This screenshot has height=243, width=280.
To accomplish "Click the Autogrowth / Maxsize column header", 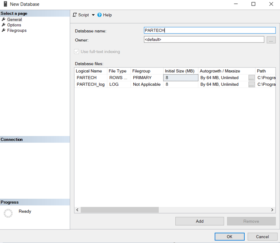I will pos(227,71).
